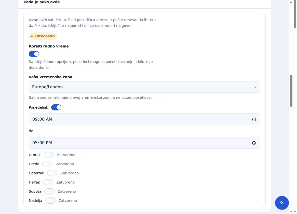The height and width of the screenshot is (214, 297).
Task: Open the Europe/London time zone dropdown
Action: pos(144,87)
